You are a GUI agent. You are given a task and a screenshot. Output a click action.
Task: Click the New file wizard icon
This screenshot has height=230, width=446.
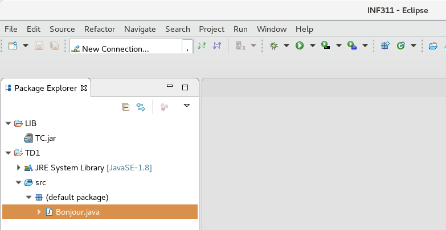pos(13,45)
